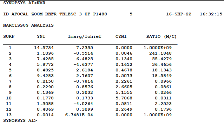Select the ratio value 241.1848
The height and width of the screenshot is (126, 224).
pyautogui.click(x=160, y=53)
